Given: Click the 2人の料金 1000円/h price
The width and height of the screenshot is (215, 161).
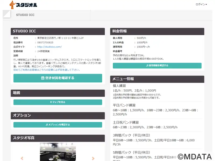Looking at the screenshot, I should click(x=142, y=42).
